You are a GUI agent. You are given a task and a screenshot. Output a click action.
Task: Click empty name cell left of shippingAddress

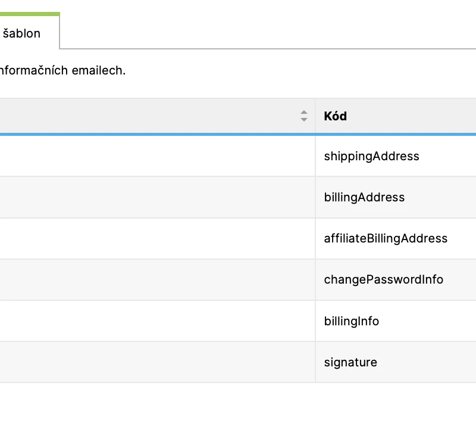click(x=157, y=156)
